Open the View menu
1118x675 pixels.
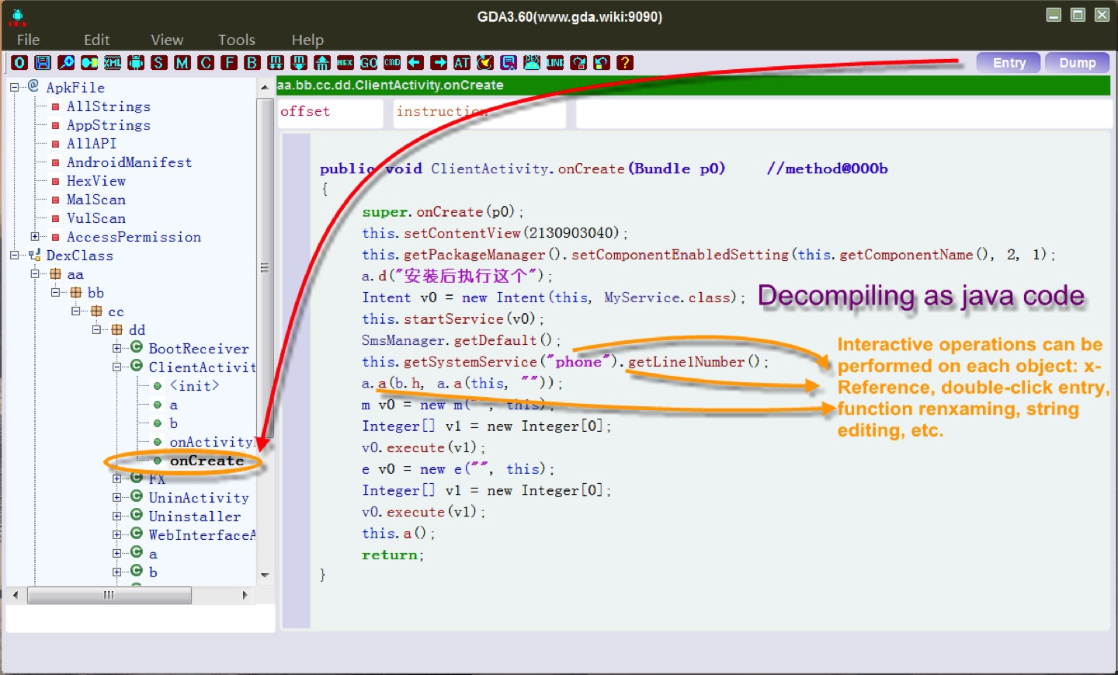tap(167, 40)
